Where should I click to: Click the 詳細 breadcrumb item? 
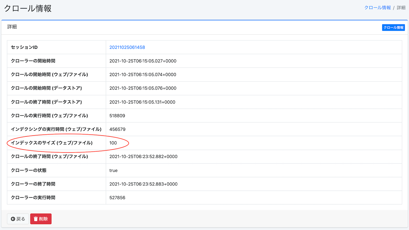pos(401,8)
